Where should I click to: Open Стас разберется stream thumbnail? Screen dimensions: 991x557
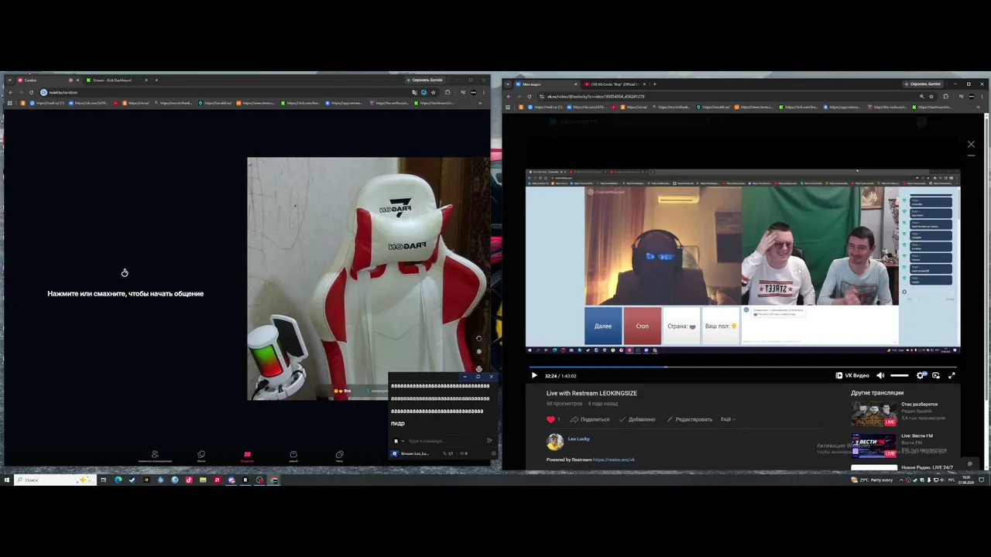click(x=874, y=414)
